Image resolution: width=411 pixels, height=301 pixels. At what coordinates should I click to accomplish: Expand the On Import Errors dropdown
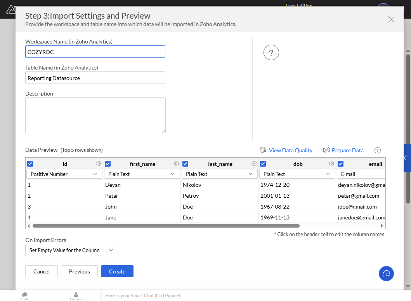(72, 250)
